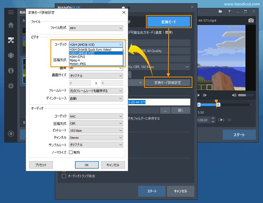Go to Home icon in sidebar
The width and height of the screenshot is (263, 203).
(11, 25)
